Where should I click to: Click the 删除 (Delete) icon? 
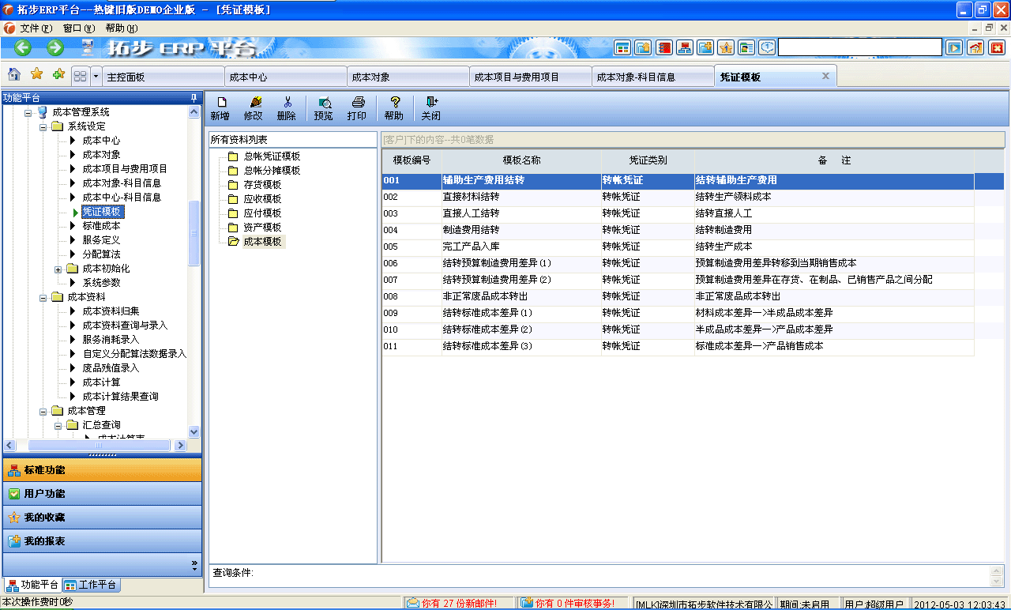pos(286,107)
